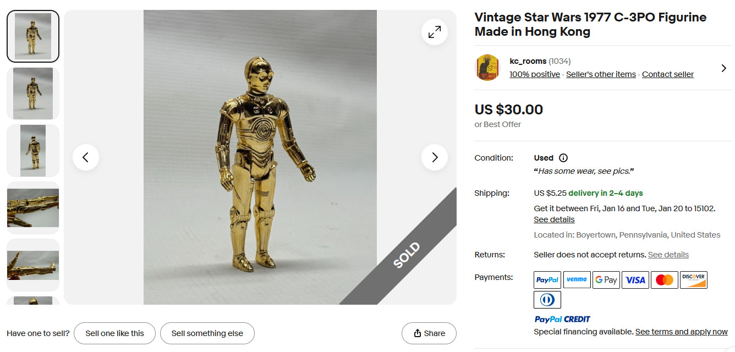Go to next product image arrow
The image size is (735, 352).
pos(435,157)
